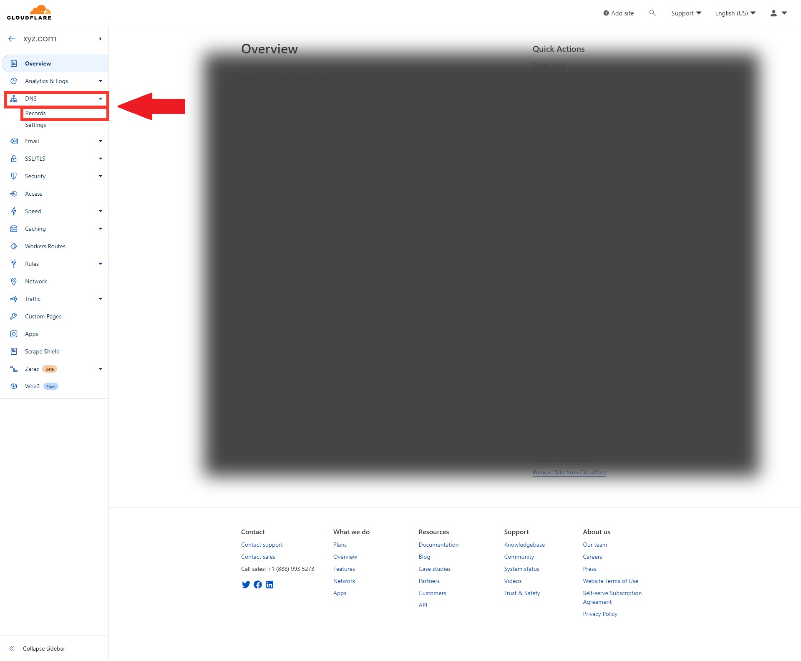Viewport: 801px width, 661px height.
Task: Click the user account profile icon
Action: point(773,13)
